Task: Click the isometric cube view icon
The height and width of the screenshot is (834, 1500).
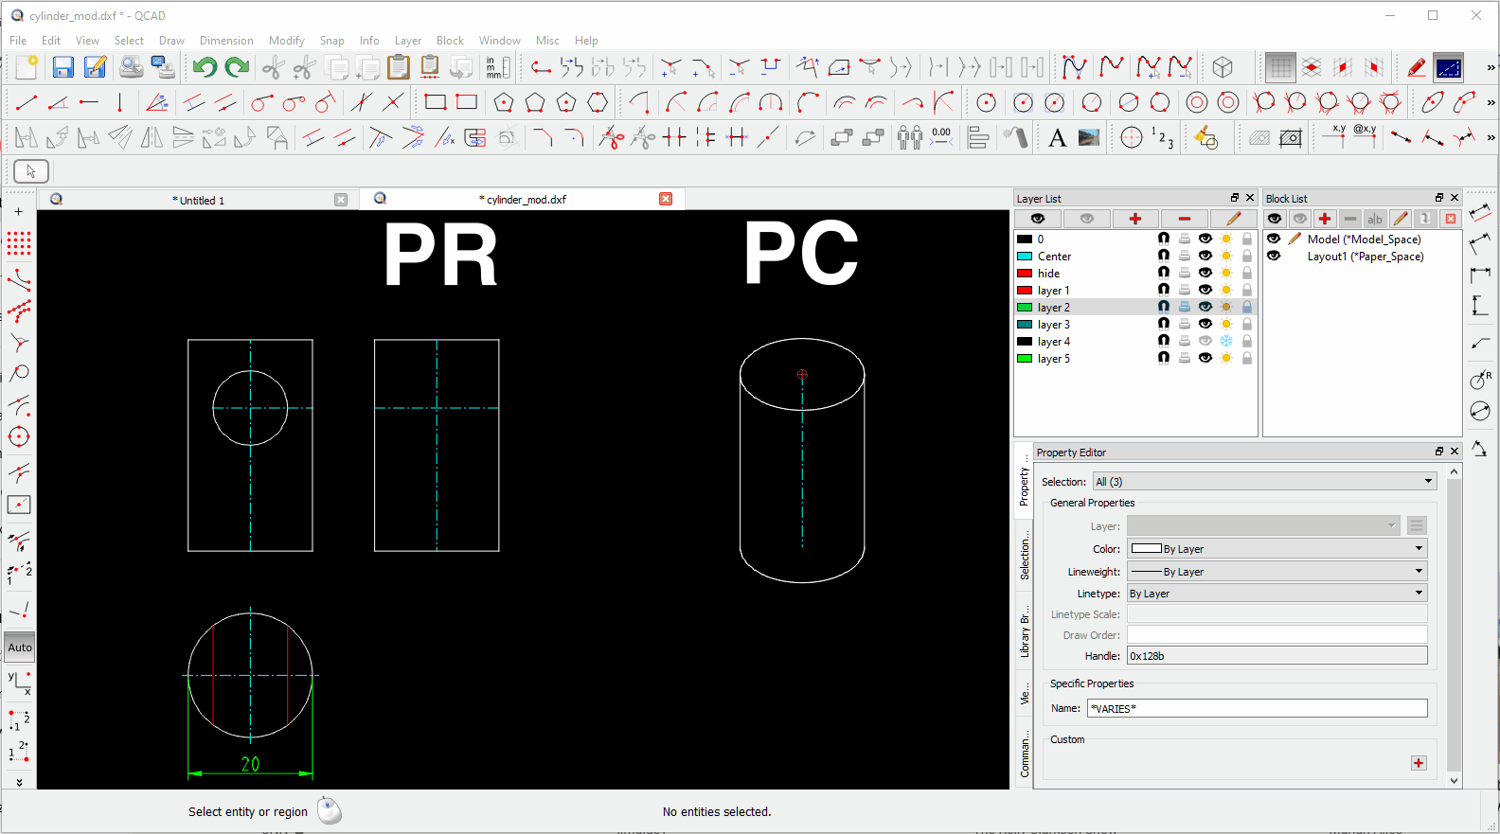Action: click(x=1223, y=67)
